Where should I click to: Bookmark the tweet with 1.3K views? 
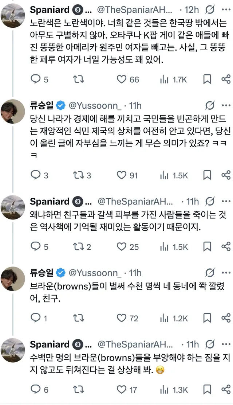207,389
